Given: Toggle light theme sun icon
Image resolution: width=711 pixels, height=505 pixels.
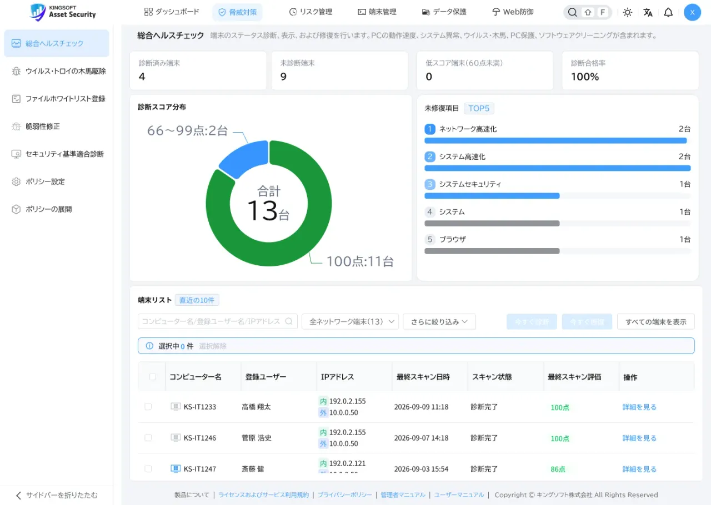Looking at the screenshot, I should point(628,12).
